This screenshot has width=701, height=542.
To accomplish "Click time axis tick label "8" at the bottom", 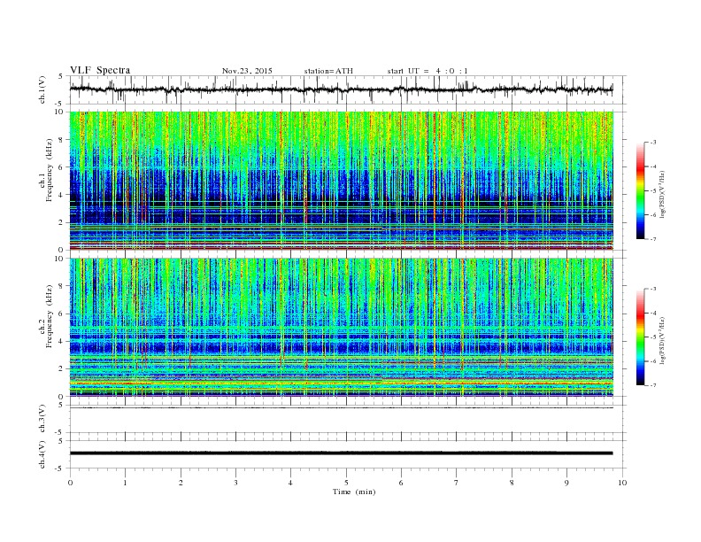I will [x=512, y=483].
